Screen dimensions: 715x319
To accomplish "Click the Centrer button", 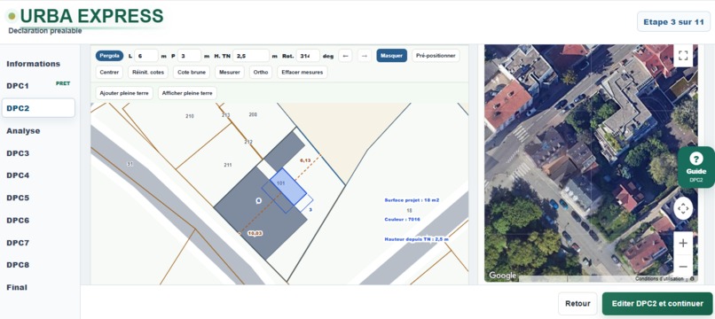I will point(109,72).
